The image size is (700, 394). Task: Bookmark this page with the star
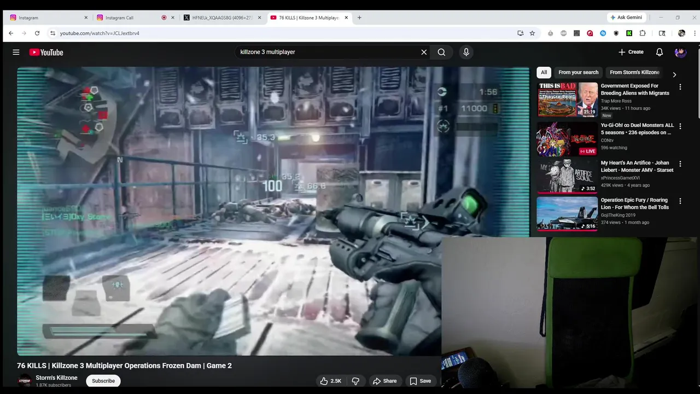(x=532, y=33)
